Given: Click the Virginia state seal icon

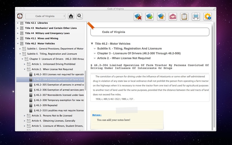Looking at the screenshot, I should pyautogui.click(x=20, y=16).
